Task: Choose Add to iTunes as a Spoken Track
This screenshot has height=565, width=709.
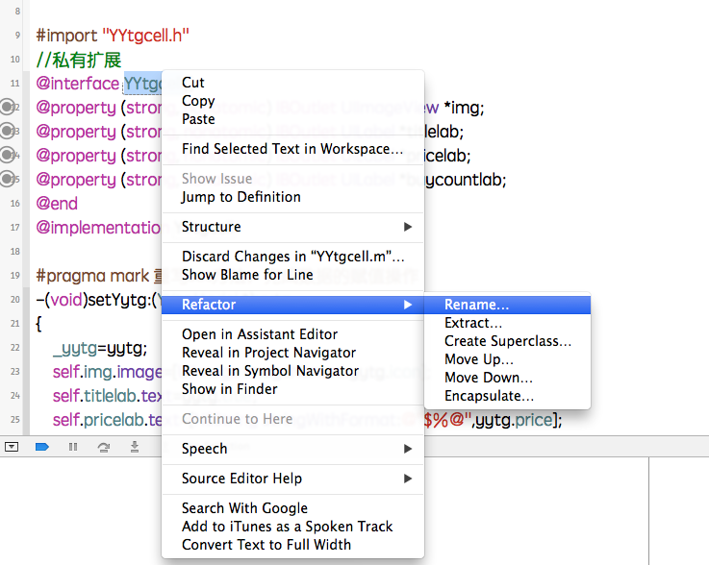Action: (x=292, y=527)
